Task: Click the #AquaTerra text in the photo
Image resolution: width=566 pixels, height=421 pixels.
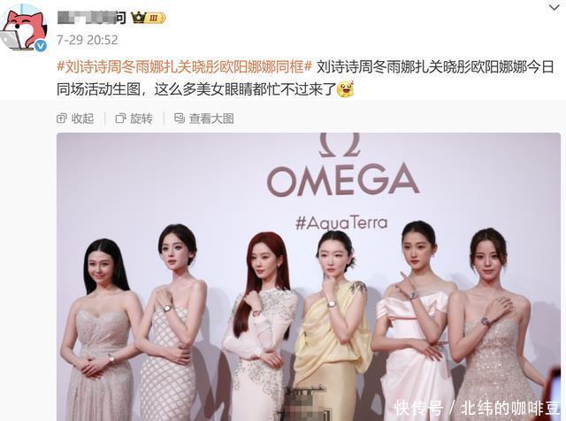Action: click(x=341, y=223)
